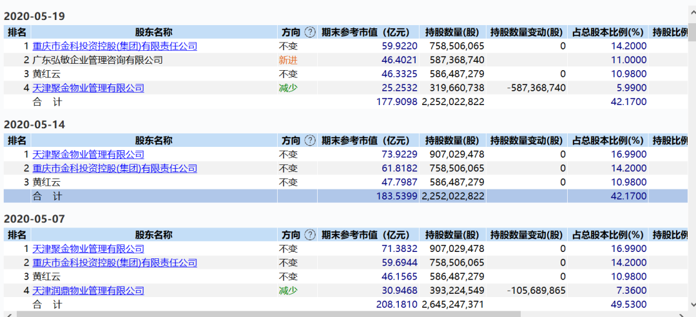Click the vertical scrollbar thumb
This screenshot has width=696, height=317.
click(x=691, y=33)
